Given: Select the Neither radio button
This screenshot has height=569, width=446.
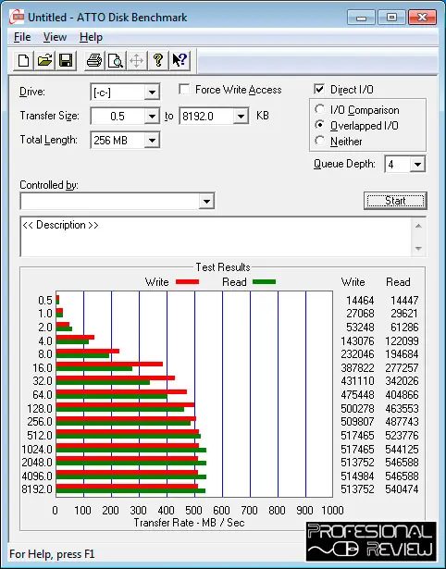Looking at the screenshot, I should tap(320, 141).
